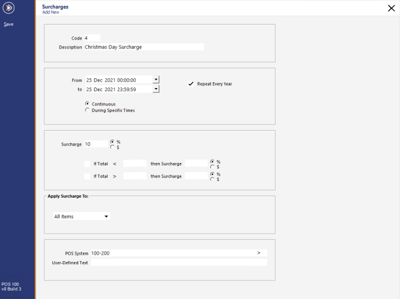Click Save in the left sidebar

[x=8, y=25]
